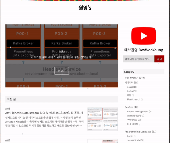Select the 하둡 (3) subcategory
Viewport: 170px width, 143px height.
coord(131,95)
